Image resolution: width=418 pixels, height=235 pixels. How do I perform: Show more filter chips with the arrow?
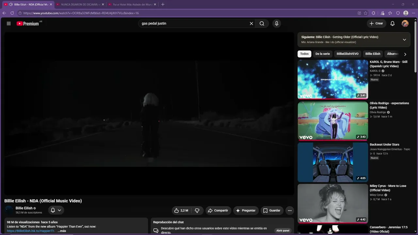click(405, 54)
